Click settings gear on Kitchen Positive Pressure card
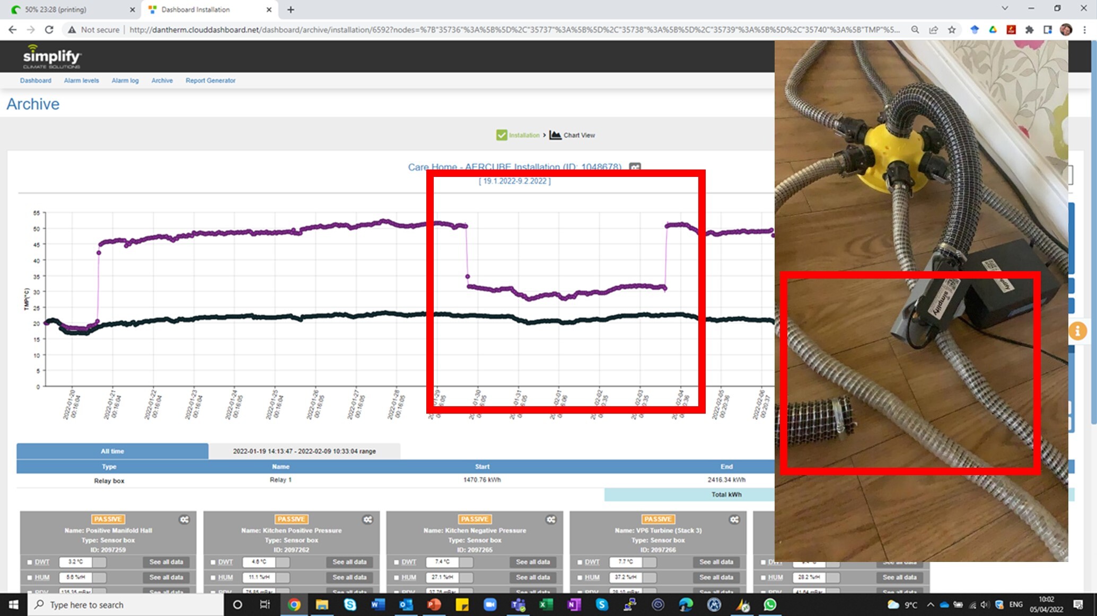Image resolution: width=1097 pixels, height=616 pixels. tap(367, 520)
